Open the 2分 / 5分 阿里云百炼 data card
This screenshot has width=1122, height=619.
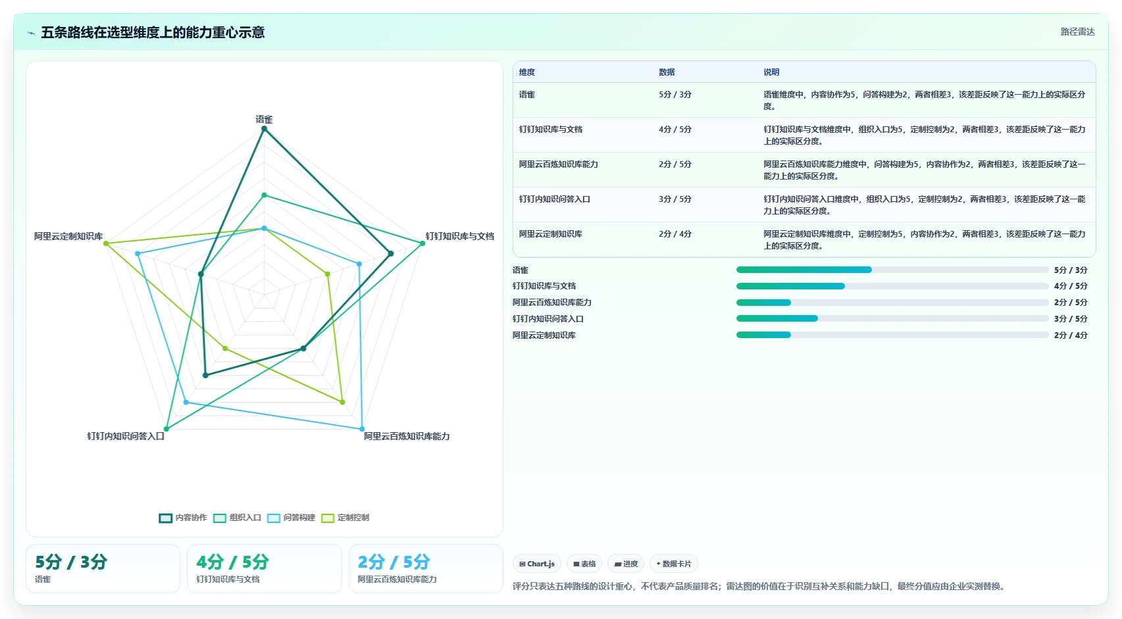point(426,568)
